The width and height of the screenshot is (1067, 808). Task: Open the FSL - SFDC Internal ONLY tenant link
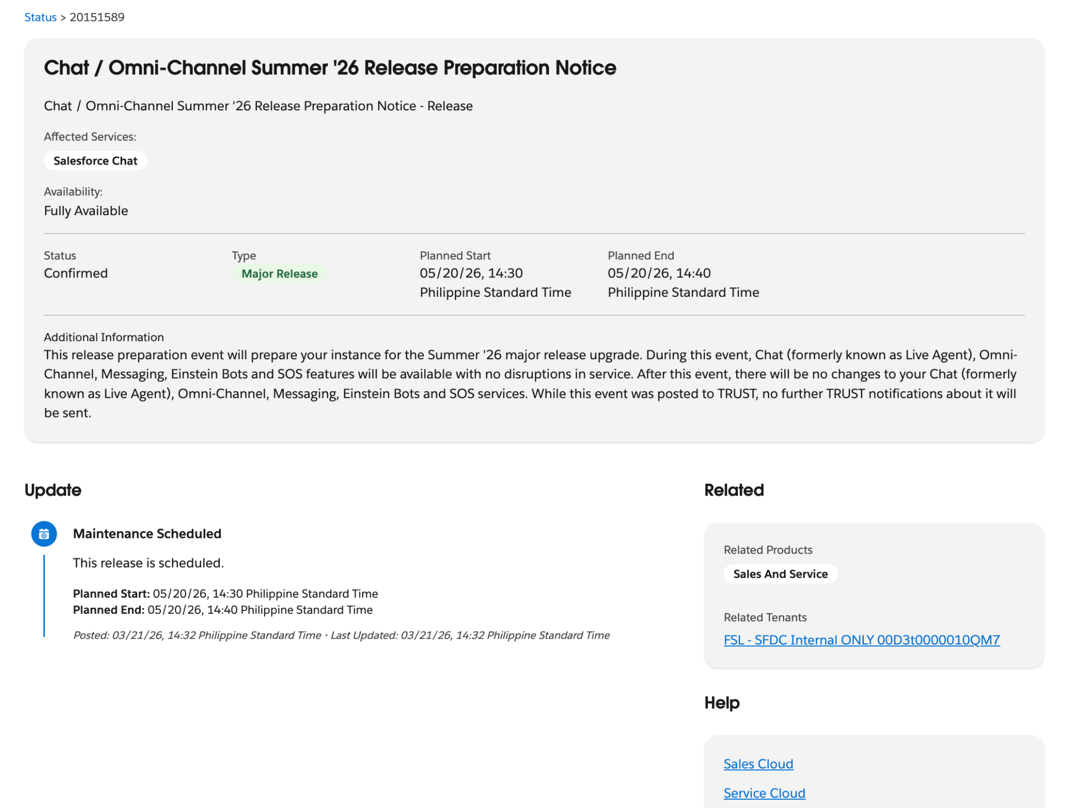pyautogui.click(x=861, y=640)
